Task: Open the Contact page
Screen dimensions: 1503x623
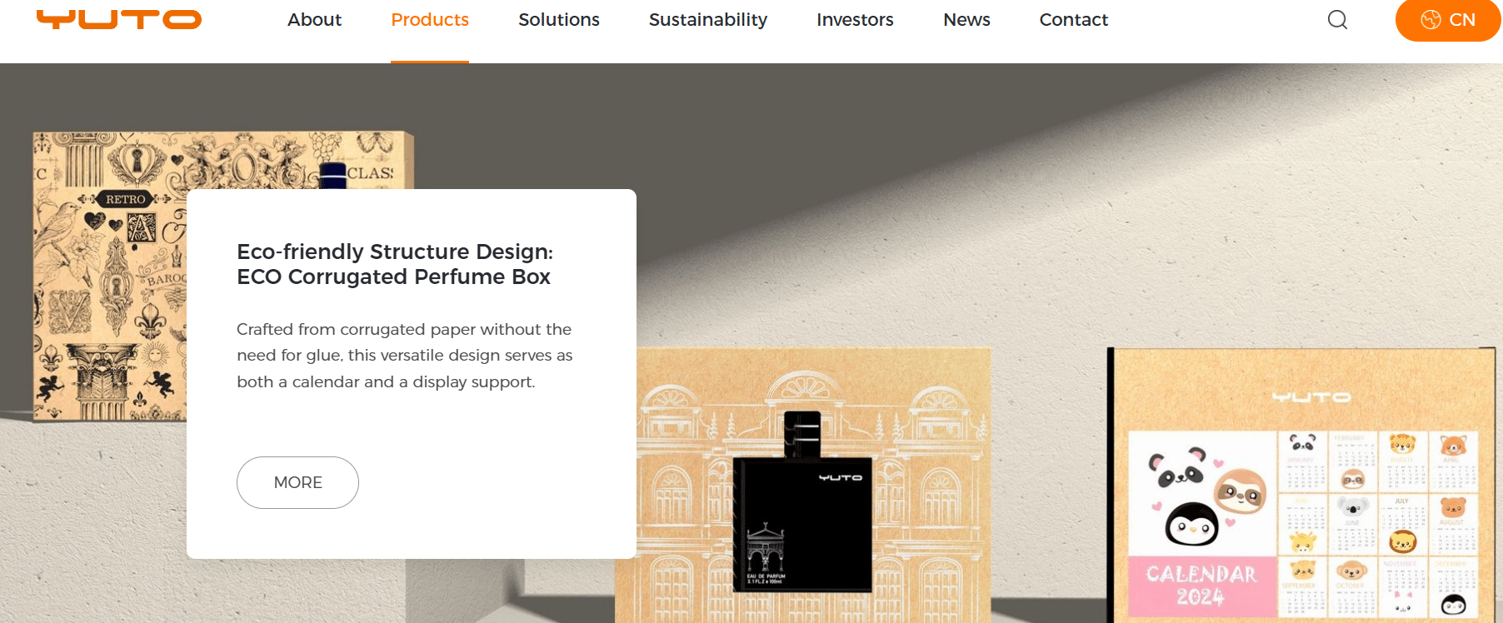Action: [x=1074, y=19]
